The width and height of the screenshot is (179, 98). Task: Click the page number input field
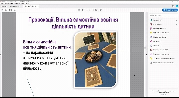click(88, 10)
